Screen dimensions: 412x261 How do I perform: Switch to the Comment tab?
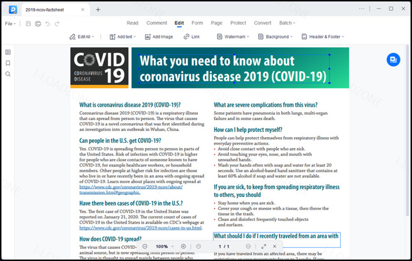(157, 23)
